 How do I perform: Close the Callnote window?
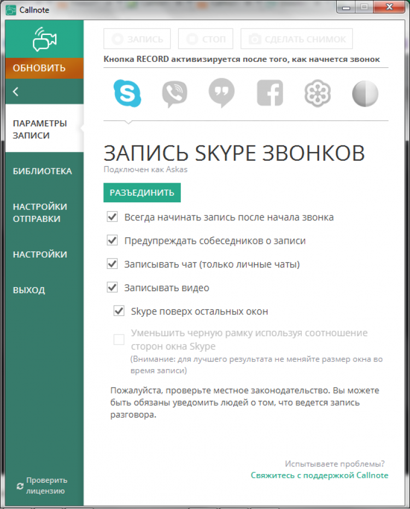pyautogui.click(x=389, y=7)
